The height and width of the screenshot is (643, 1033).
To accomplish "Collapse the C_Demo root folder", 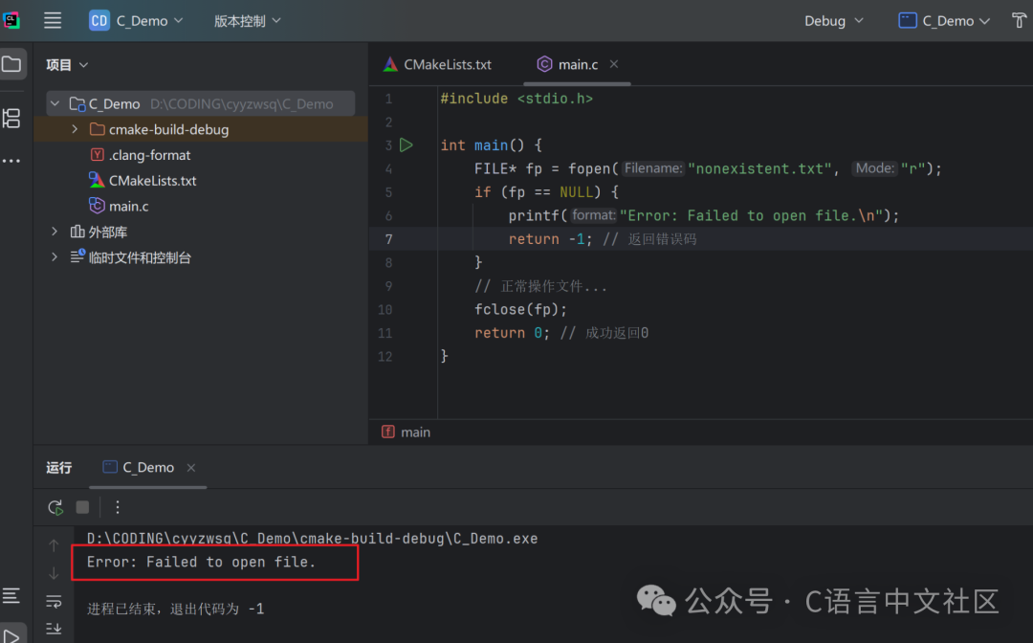I will 55,103.
